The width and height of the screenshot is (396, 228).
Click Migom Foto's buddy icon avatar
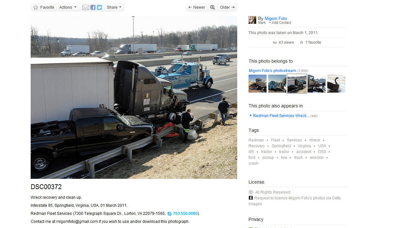click(252, 20)
